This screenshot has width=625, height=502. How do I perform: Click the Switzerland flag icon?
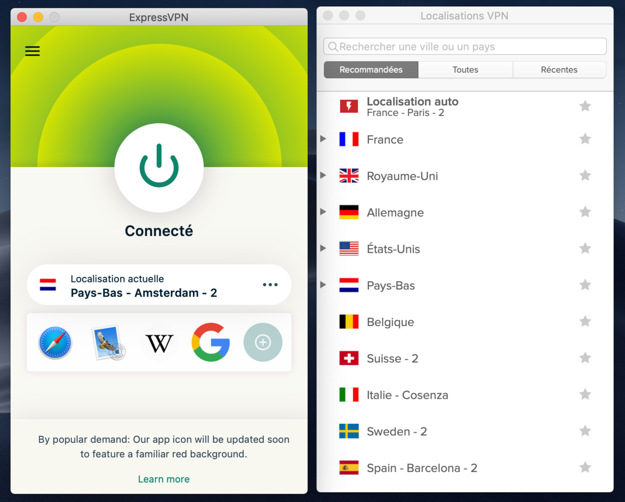[349, 358]
